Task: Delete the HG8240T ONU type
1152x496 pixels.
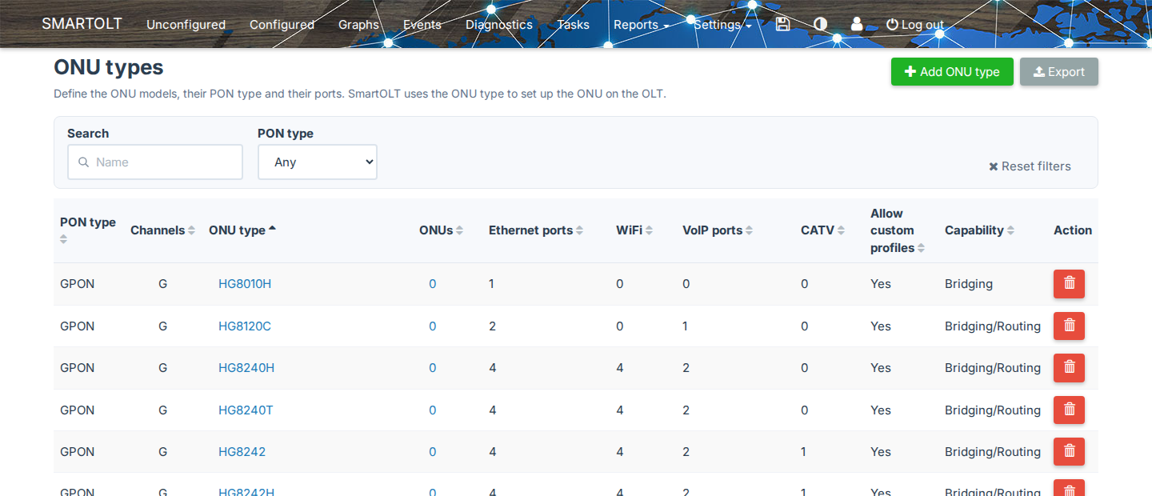Action: coord(1069,410)
